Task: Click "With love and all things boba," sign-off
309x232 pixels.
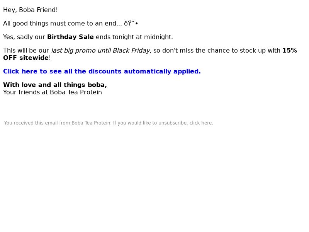Action: point(55,85)
